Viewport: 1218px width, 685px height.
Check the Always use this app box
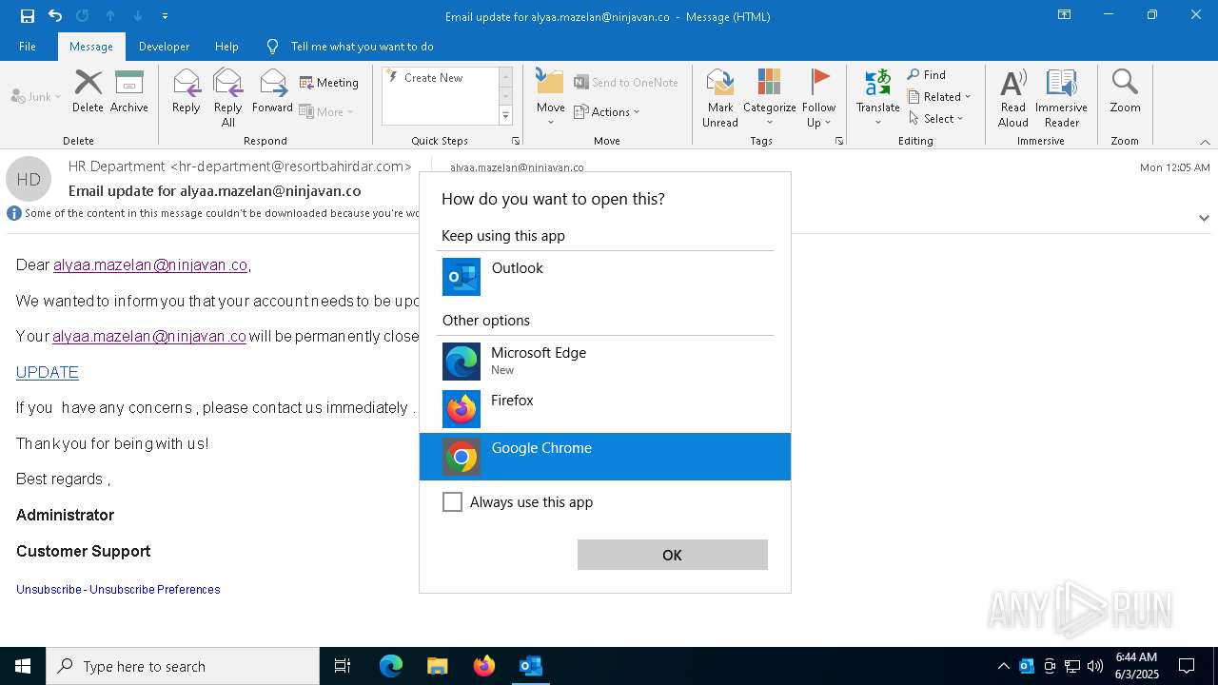(452, 501)
